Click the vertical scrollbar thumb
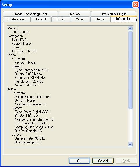140x167 pixels. click(130, 70)
